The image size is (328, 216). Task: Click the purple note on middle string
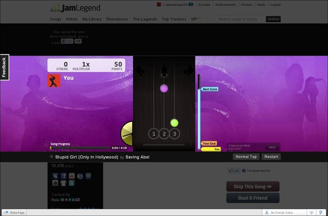click(164, 88)
